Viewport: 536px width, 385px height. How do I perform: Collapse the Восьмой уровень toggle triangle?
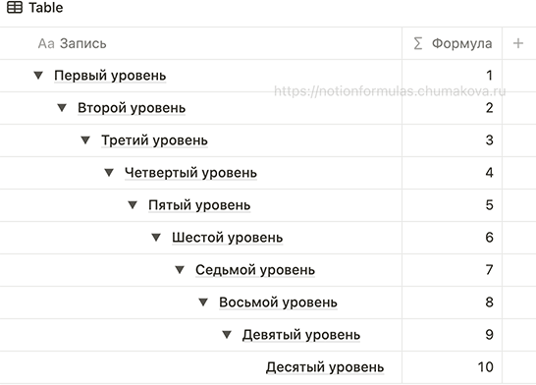203,302
